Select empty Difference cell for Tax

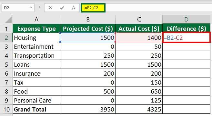pos(186,82)
